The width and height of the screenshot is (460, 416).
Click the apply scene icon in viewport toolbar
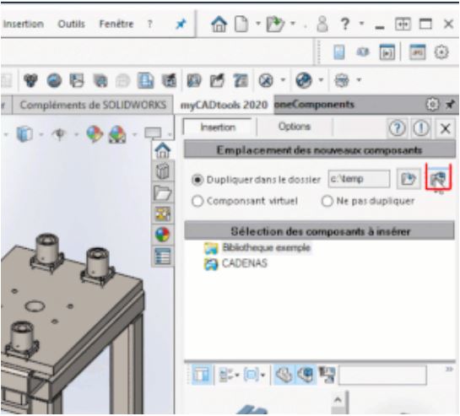[x=117, y=135]
